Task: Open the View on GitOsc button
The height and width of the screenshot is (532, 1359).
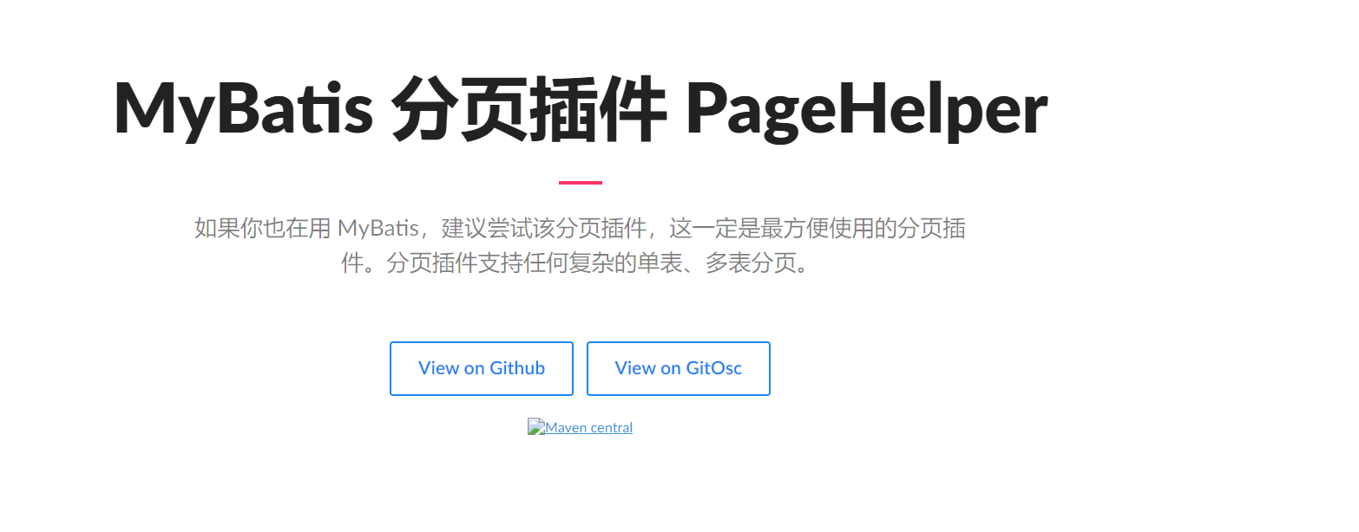Action: (x=679, y=368)
